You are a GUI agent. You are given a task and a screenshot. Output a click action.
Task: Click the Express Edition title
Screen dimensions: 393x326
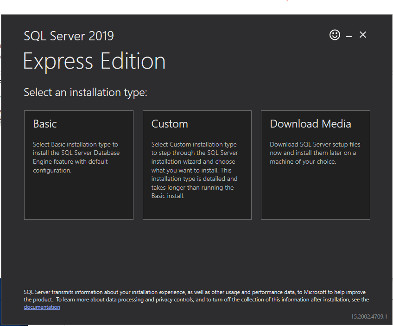(94, 61)
